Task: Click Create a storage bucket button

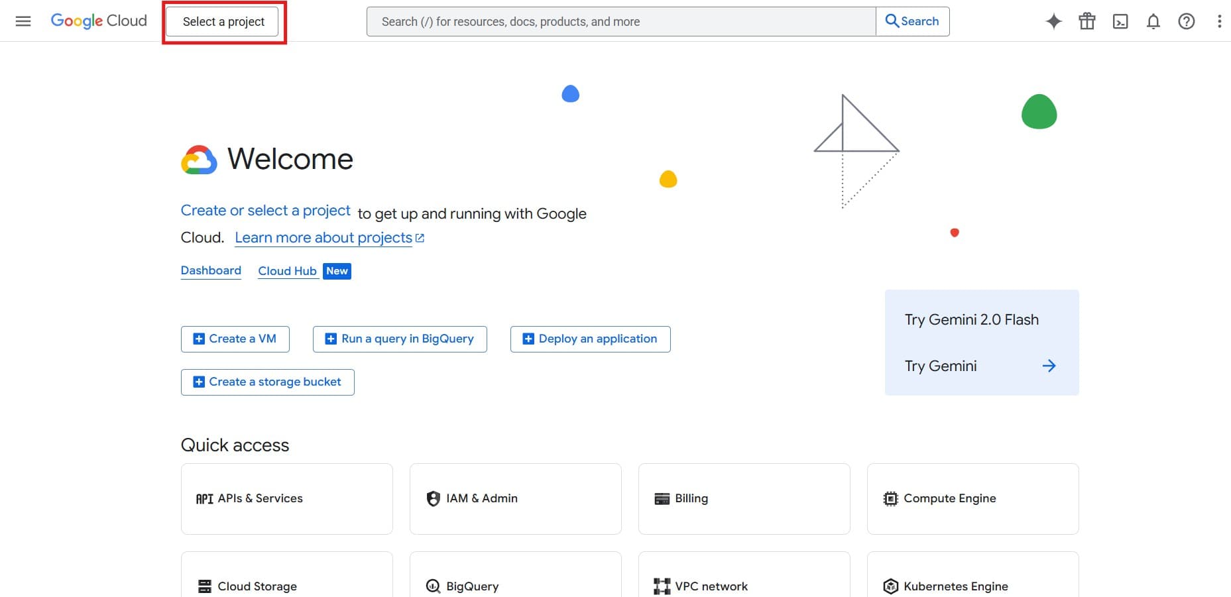Action: [268, 382]
